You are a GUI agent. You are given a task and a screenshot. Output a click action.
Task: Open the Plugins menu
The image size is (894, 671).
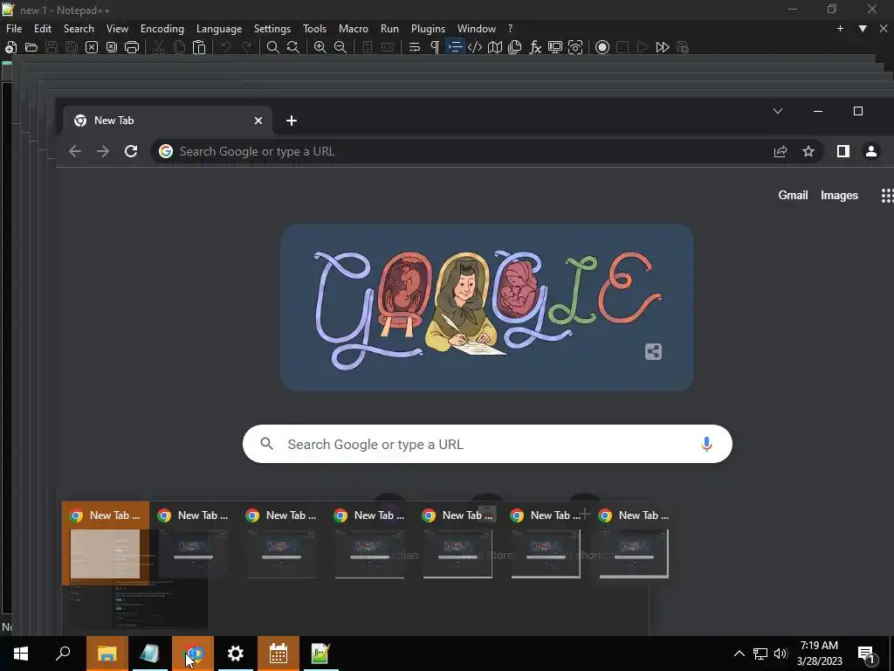(428, 29)
